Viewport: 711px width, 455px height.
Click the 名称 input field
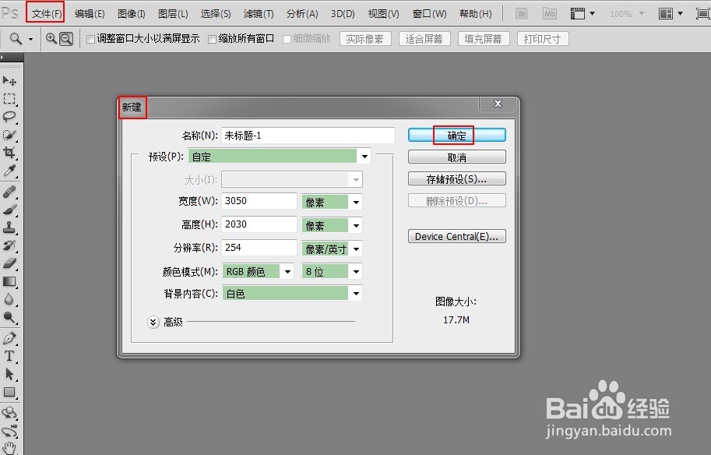point(307,135)
